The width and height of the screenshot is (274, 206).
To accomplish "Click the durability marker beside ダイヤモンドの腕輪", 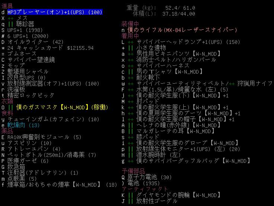I will coord(130,195).
